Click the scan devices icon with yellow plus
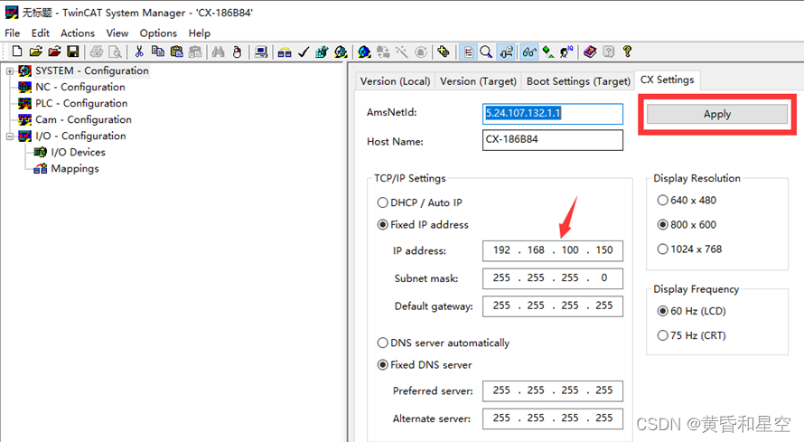This screenshot has height=442, width=804. 444,52
